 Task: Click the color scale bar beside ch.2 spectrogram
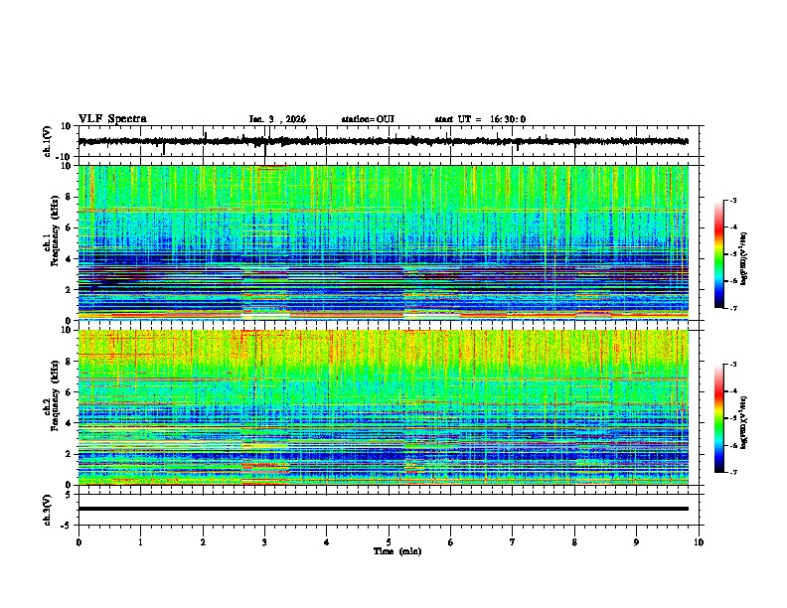pos(718,418)
